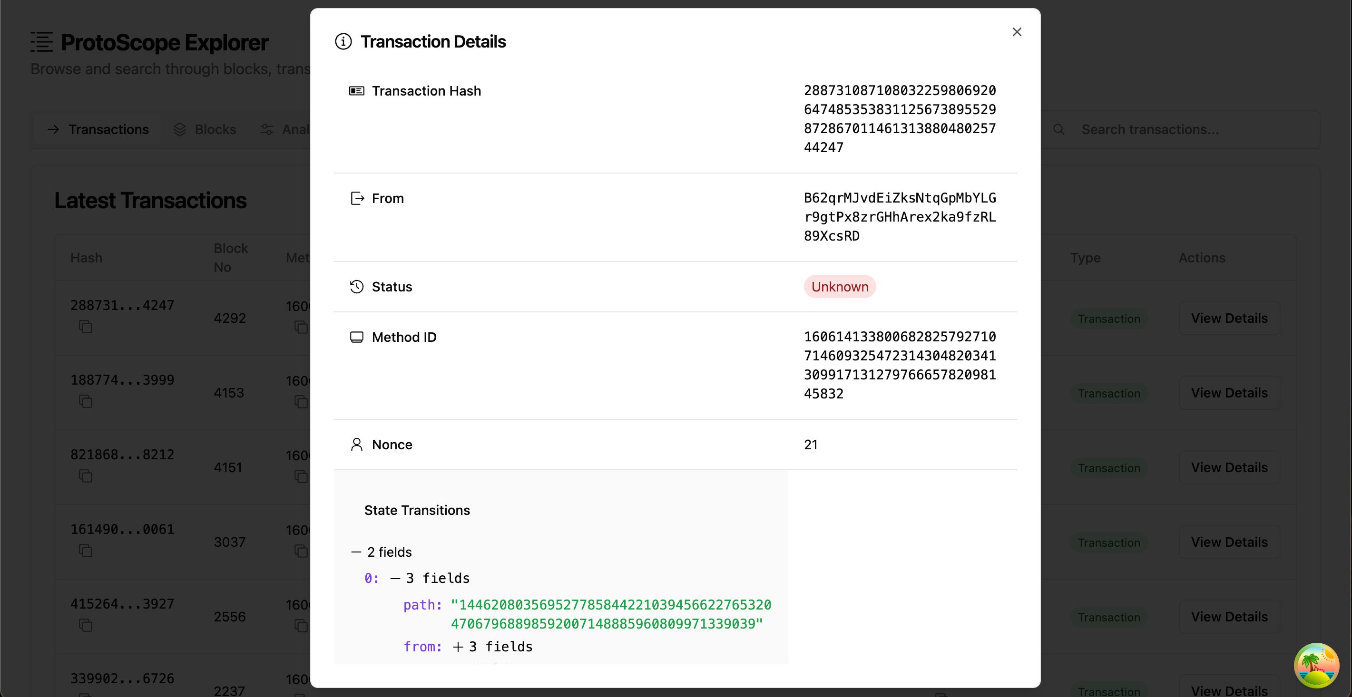The height and width of the screenshot is (697, 1352).
Task: Click the Method ID monitor icon
Action: coord(356,336)
